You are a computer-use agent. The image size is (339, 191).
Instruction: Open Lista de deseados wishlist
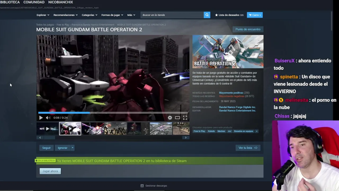click(x=229, y=15)
